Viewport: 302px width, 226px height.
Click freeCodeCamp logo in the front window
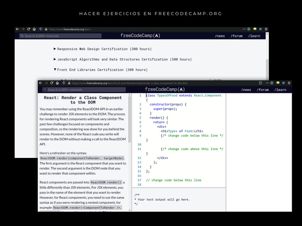click(x=165, y=89)
